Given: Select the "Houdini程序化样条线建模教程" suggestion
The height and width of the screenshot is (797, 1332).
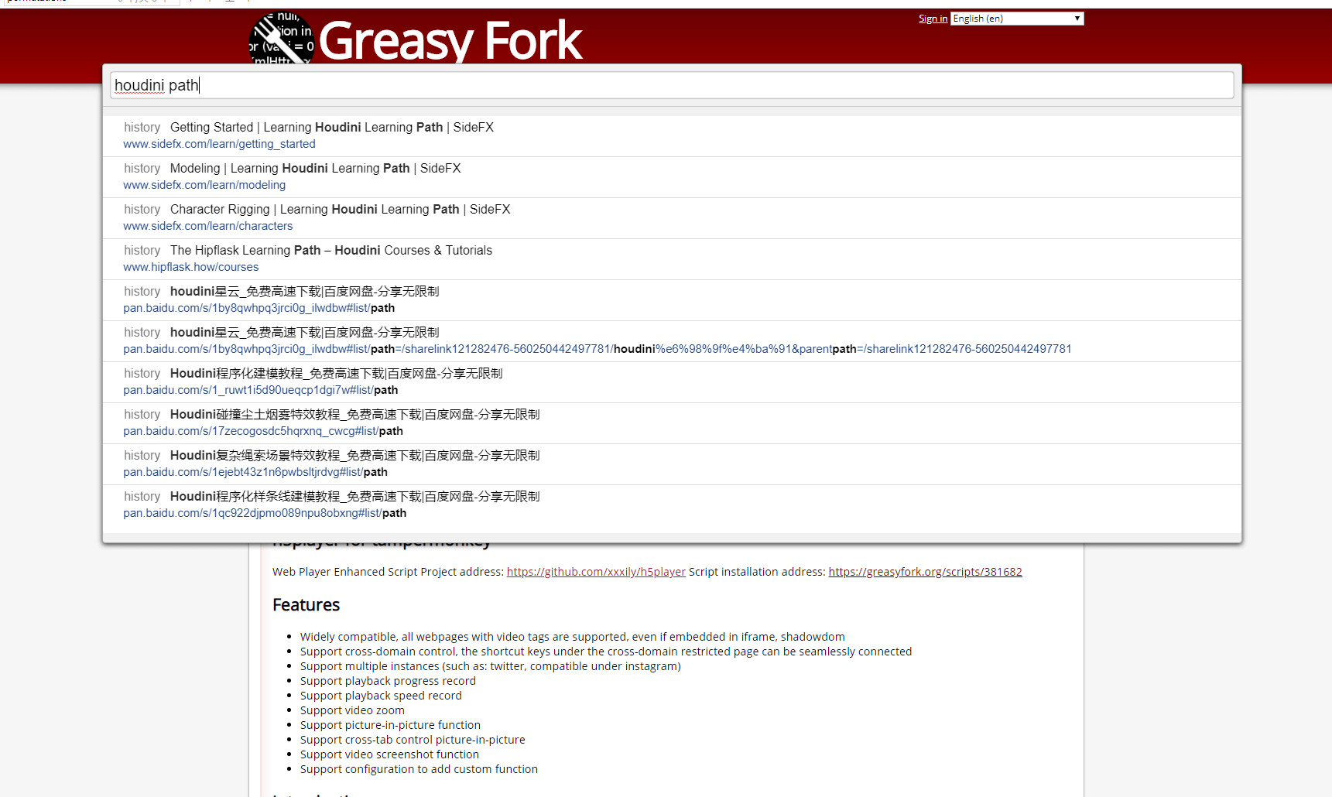Looking at the screenshot, I should point(672,505).
